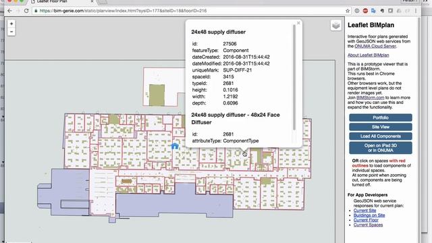Image resolution: width=432 pixels, height=243 pixels.
Task: Click the info circle extension icon
Action: click(357, 11)
